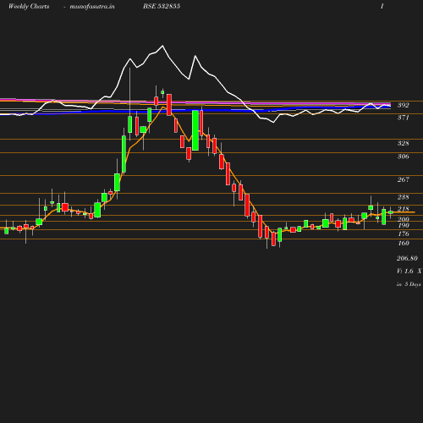Click the 176 price level label
Screen dimensions: 423x423
click(x=404, y=233)
